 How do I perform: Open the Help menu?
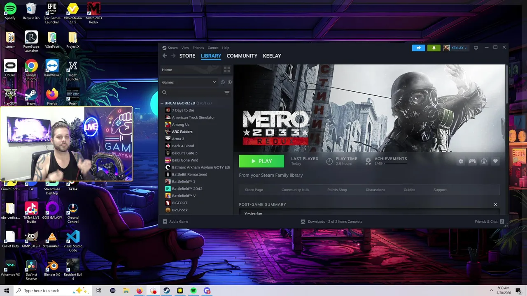226,48
